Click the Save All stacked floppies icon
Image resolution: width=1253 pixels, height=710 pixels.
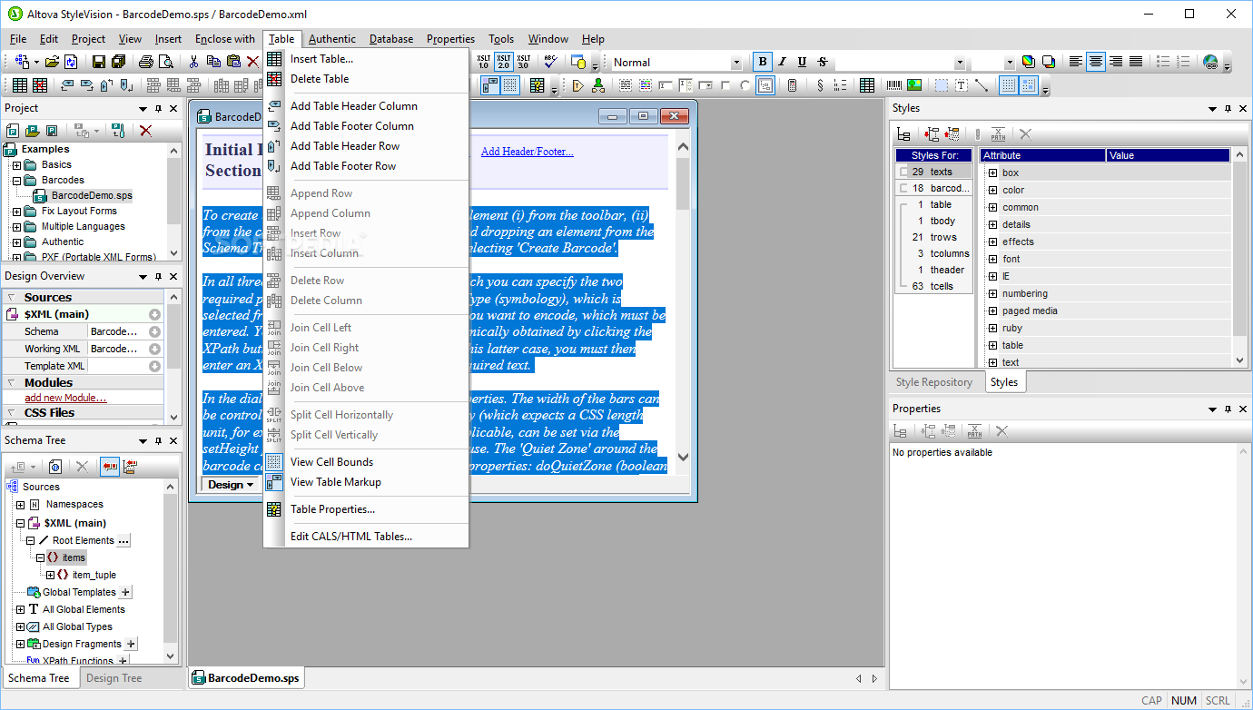click(x=119, y=62)
